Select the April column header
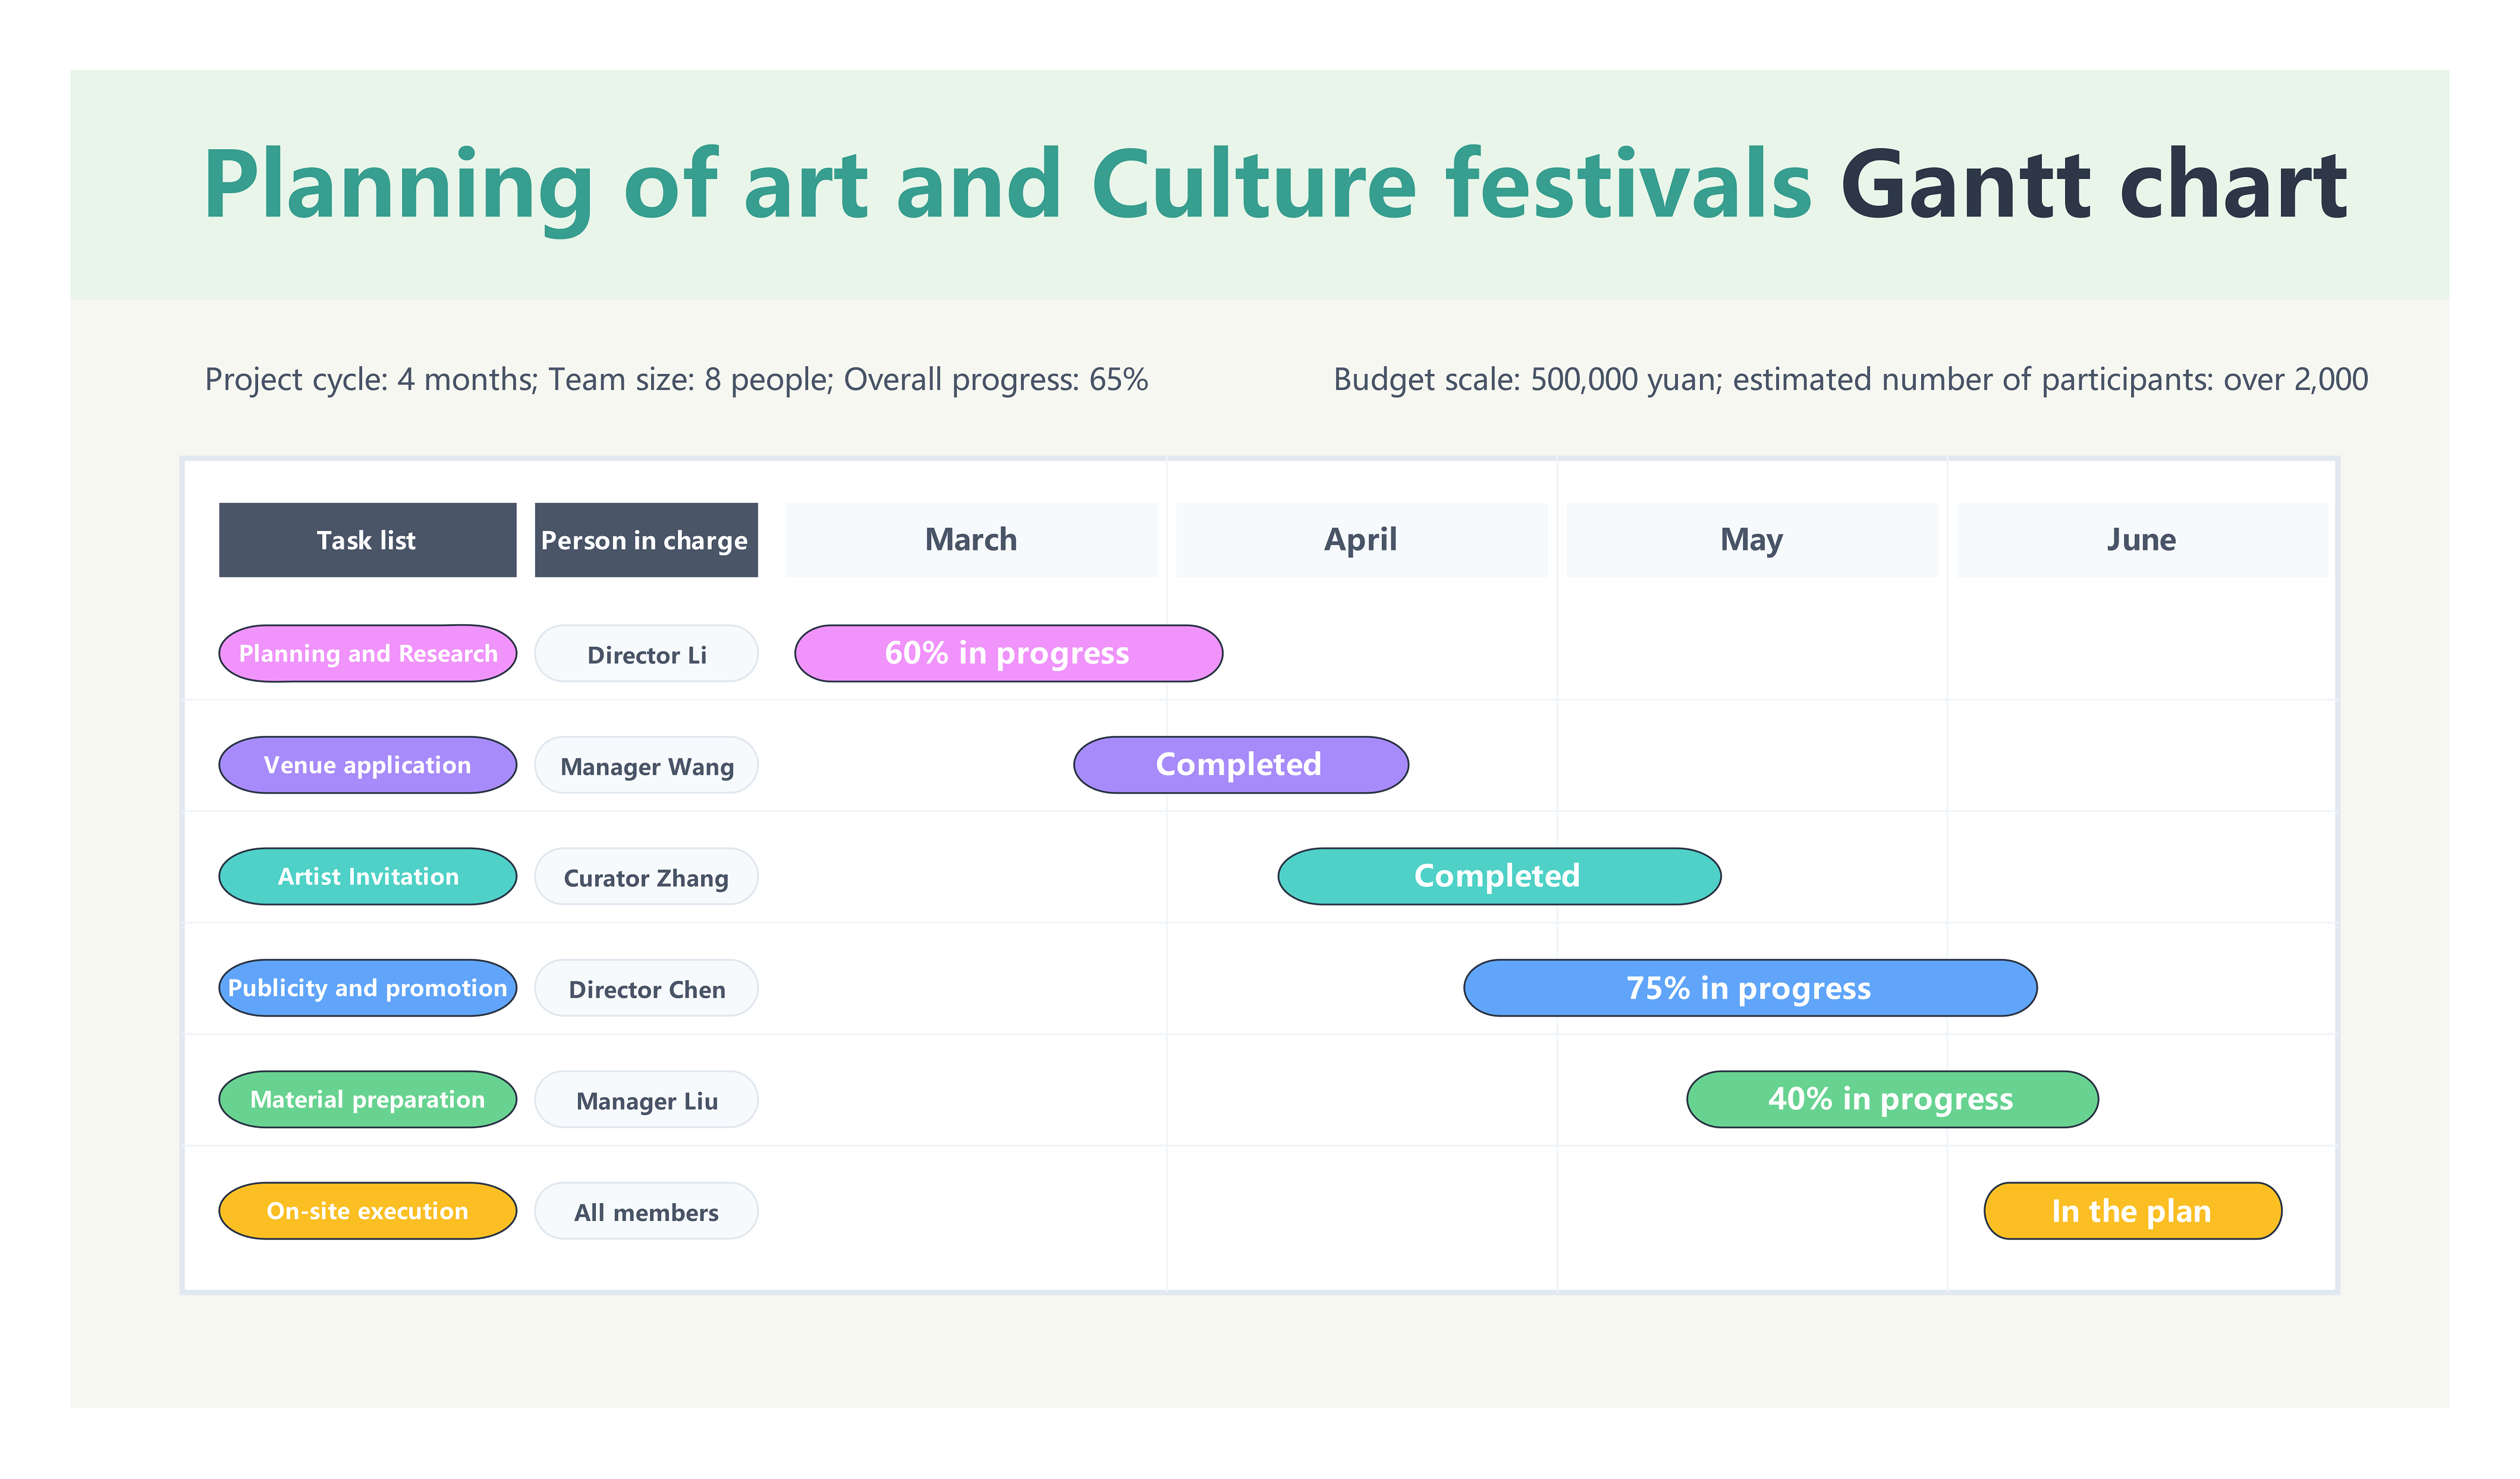Screen dimensions: 2520x1479 (1361, 540)
